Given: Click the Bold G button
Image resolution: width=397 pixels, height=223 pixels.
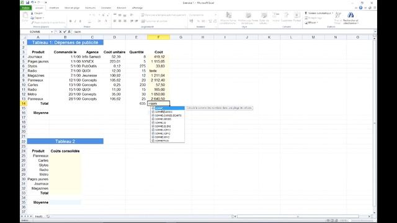Looking at the screenshot, I should 70,21.
